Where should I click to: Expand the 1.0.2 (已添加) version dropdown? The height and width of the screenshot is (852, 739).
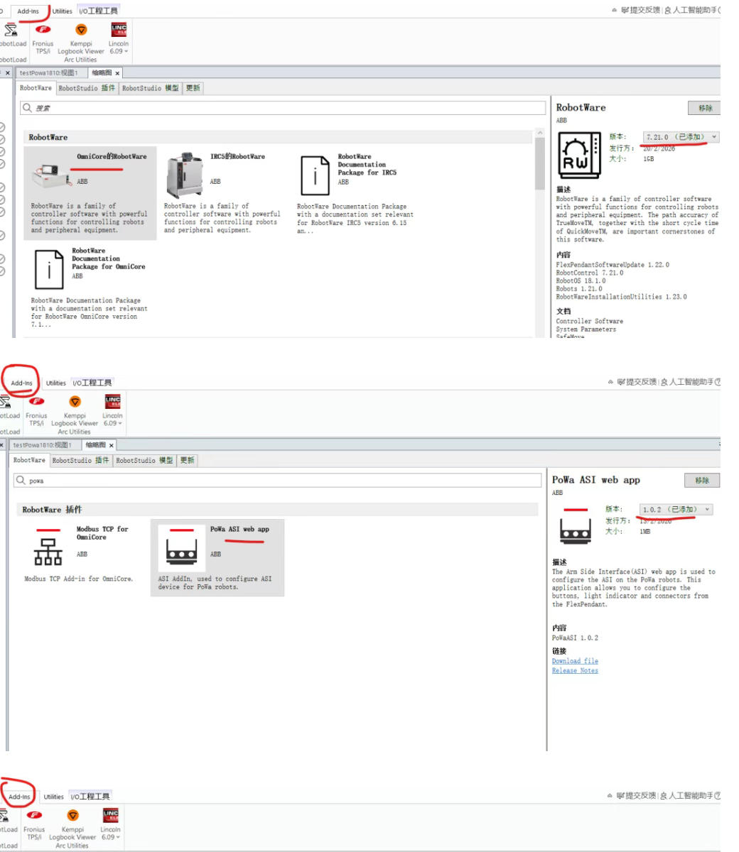click(676, 510)
